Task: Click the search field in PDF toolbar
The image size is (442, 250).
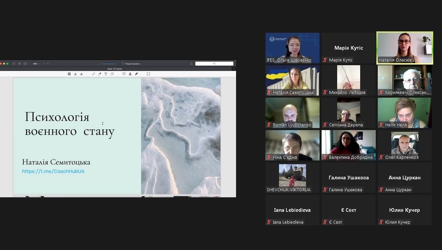Action: 214,64
